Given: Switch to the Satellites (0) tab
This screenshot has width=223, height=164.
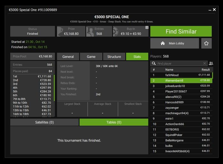Looking at the screenshot, I should (44, 122).
